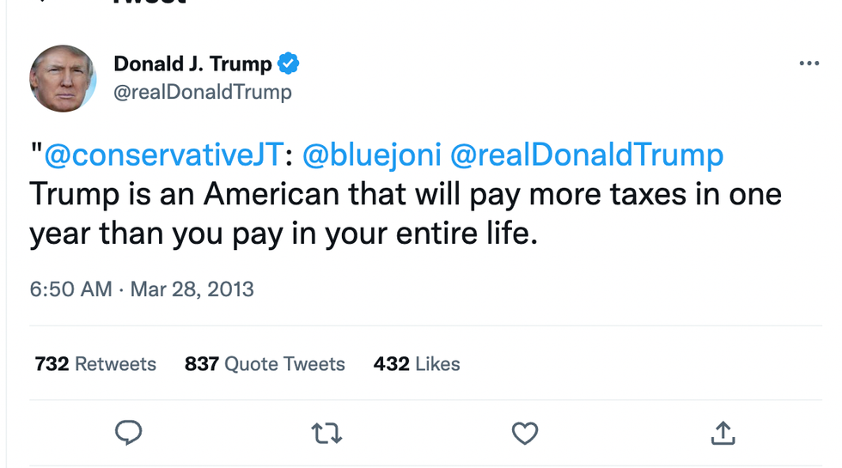Click the Tweet header title at top

(149, 3)
